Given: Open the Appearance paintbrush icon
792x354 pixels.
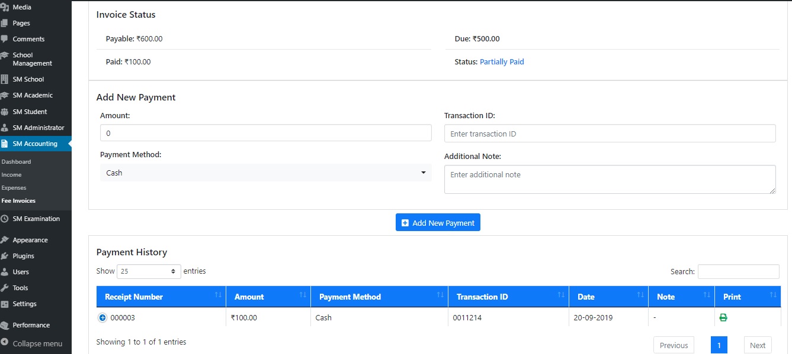Looking at the screenshot, I should pyautogui.click(x=7, y=239).
